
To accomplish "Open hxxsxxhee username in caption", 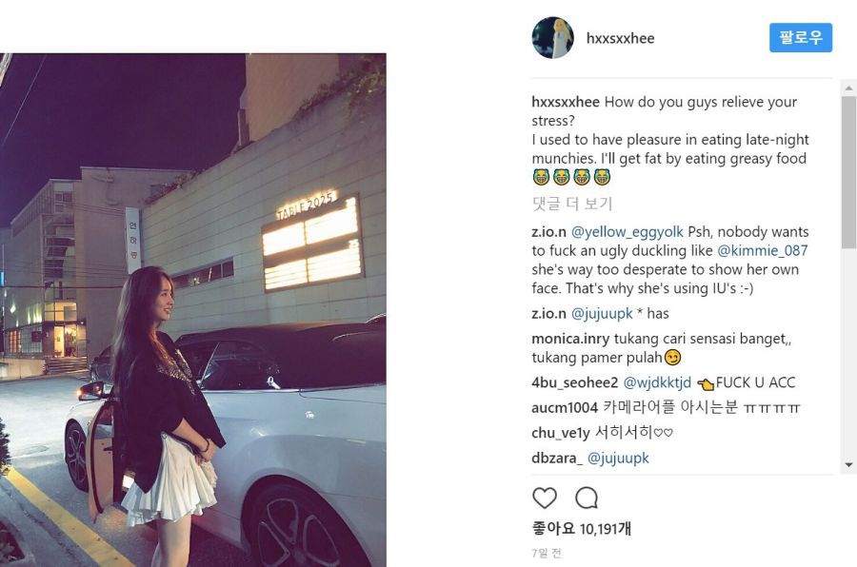I will (x=566, y=103).
